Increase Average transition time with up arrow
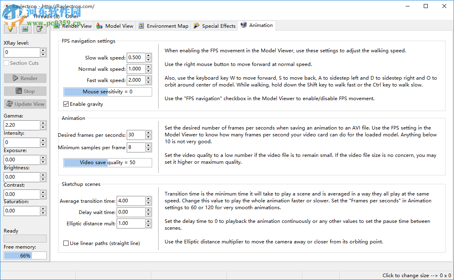 point(148,199)
